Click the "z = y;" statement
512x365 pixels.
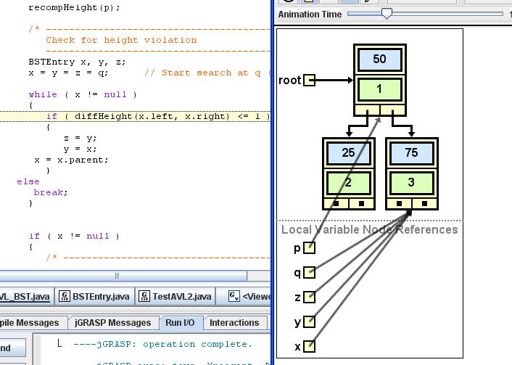click(x=80, y=138)
